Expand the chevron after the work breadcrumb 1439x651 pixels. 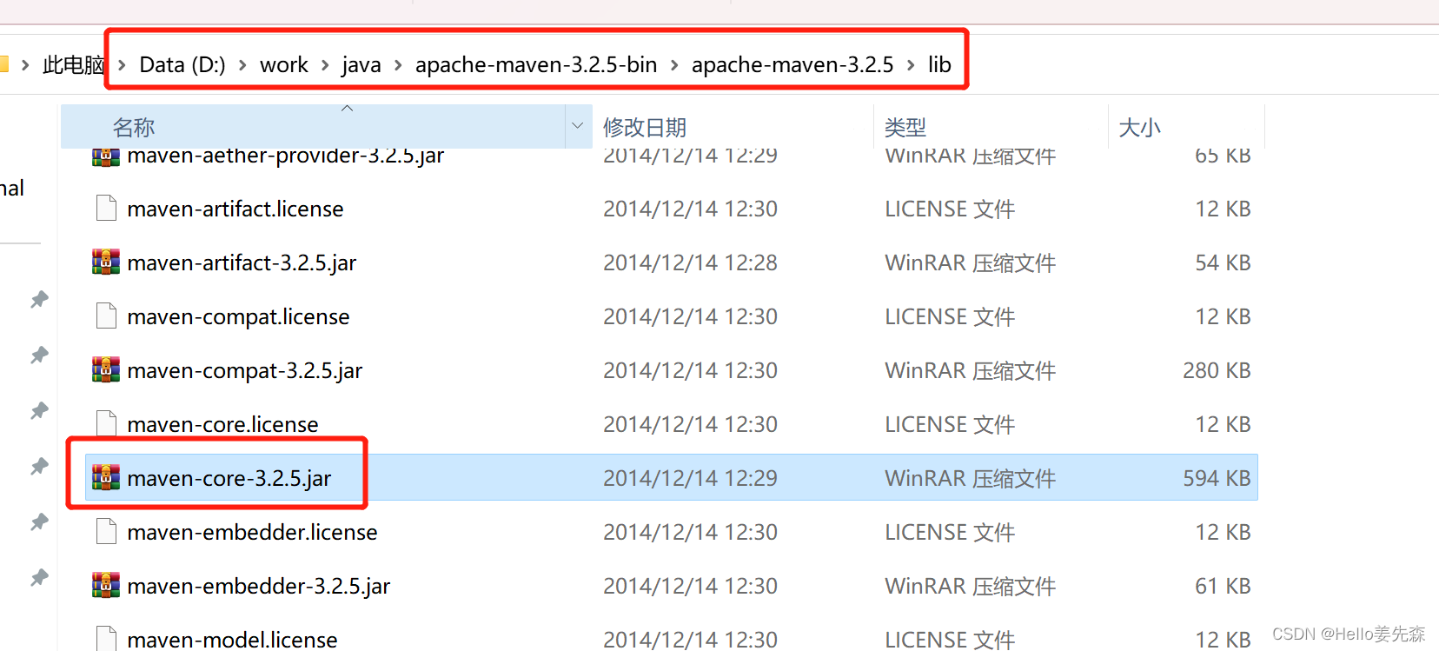(325, 65)
